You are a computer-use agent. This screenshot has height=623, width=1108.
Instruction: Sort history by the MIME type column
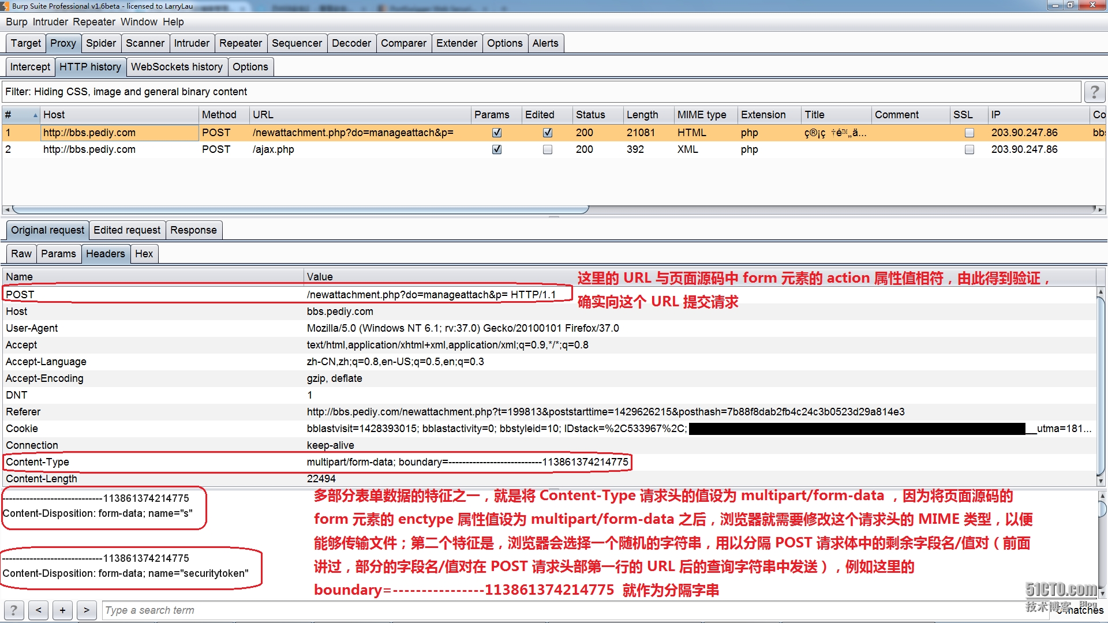(706, 115)
